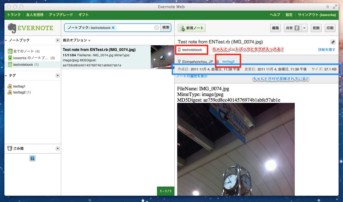Open the share options dropdown arrow
This screenshot has width=343, height=202.
(x=304, y=28)
